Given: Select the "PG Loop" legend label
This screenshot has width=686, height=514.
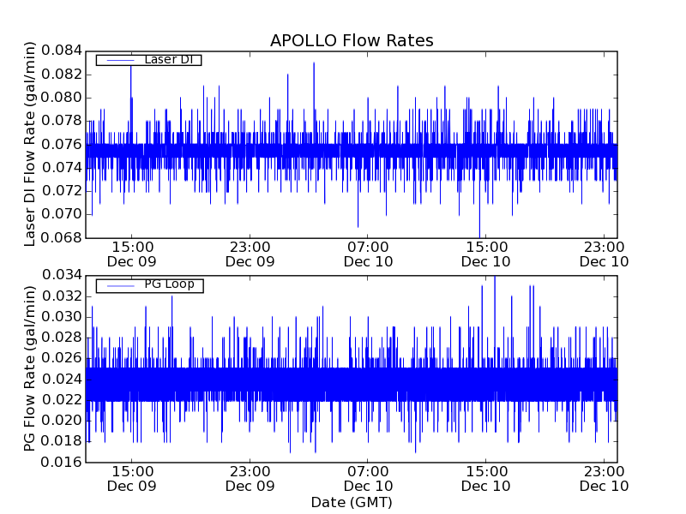Looking at the screenshot, I should pos(169,284).
